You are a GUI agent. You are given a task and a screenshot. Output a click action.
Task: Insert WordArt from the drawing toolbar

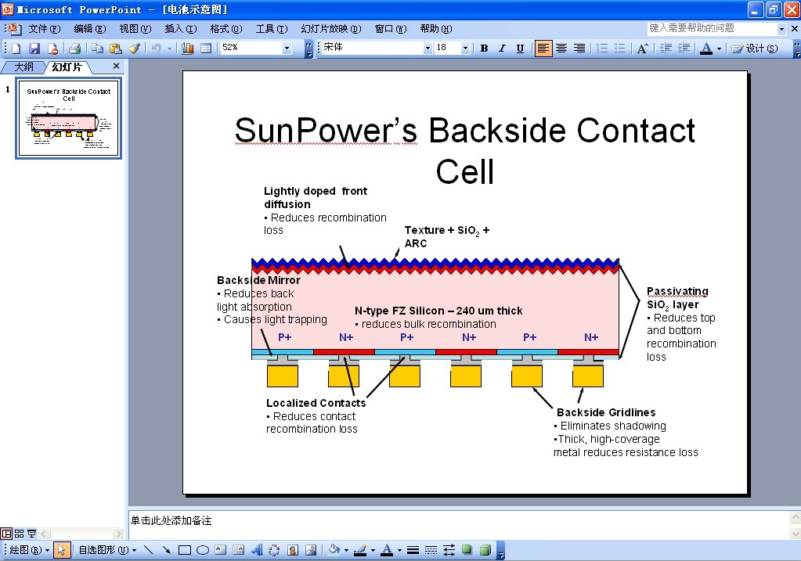[x=257, y=550]
